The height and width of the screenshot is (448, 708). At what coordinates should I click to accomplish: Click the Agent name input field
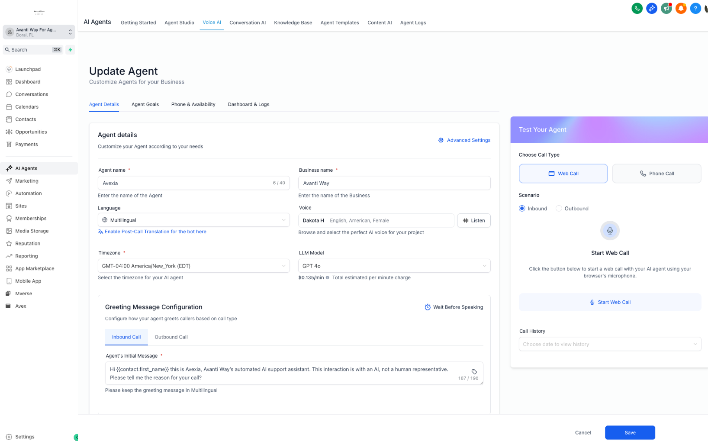(194, 184)
